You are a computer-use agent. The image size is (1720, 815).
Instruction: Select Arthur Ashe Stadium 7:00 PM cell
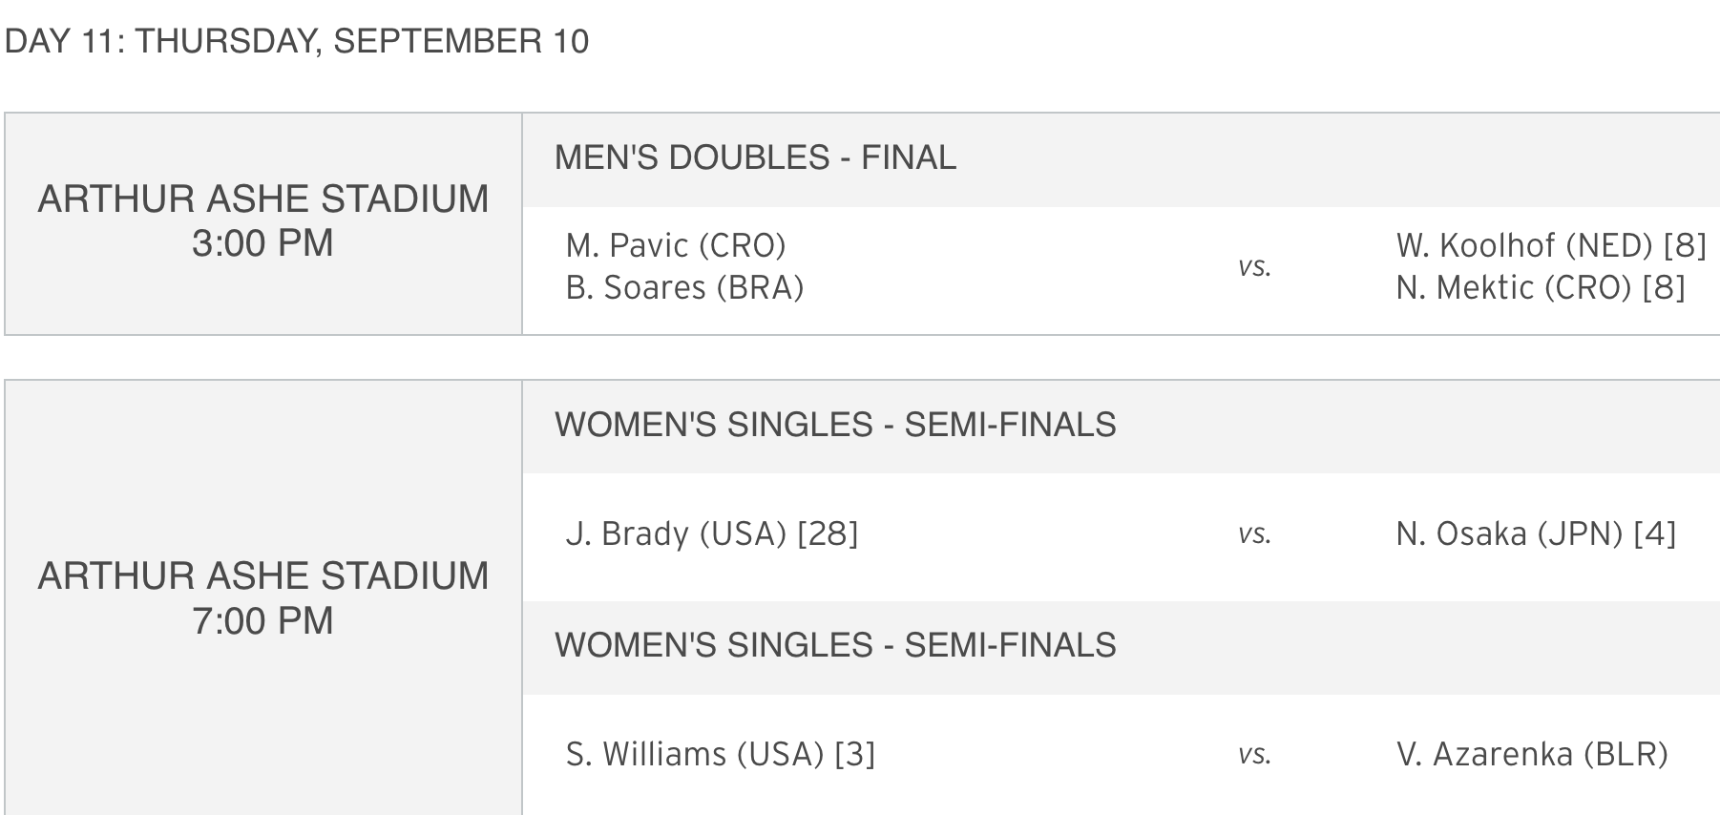pos(263,597)
